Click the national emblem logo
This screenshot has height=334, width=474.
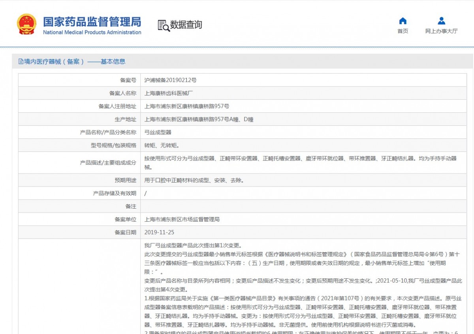26,24
